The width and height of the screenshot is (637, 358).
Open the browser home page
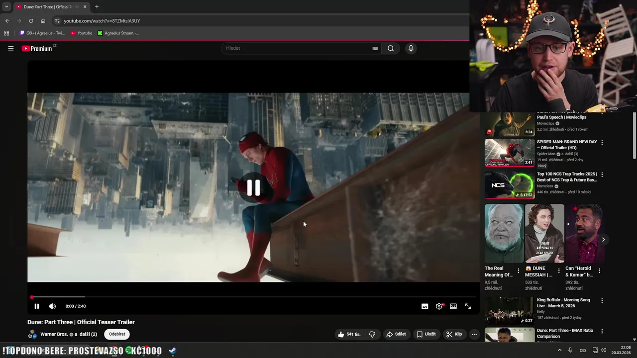click(x=43, y=21)
